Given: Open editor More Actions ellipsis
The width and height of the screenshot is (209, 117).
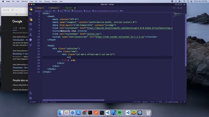Looking at the screenshot, I should pyautogui.click(x=184, y=8).
